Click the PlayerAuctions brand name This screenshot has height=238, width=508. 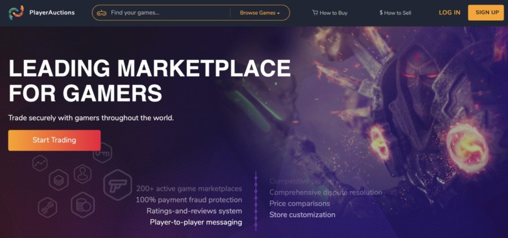tap(52, 12)
